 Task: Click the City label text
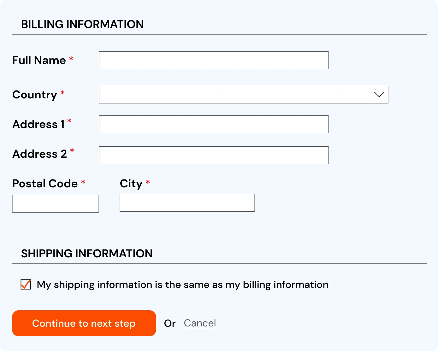point(131,184)
